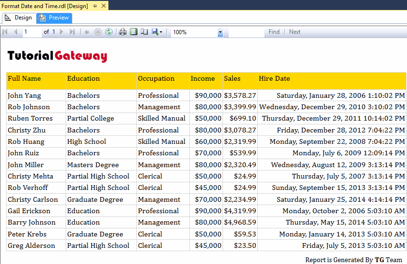Click John Ruiz's $70,000 income cell

pos(206,153)
